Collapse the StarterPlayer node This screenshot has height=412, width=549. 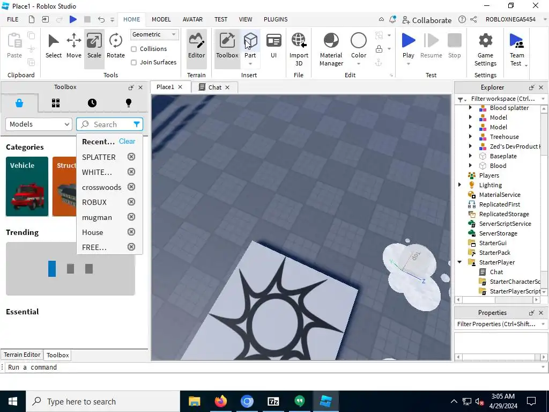(x=459, y=262)
